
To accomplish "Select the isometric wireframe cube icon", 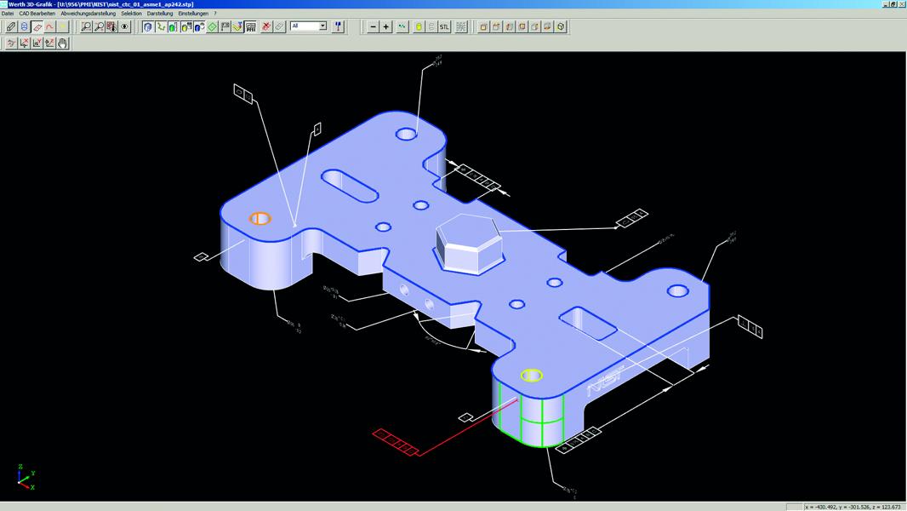I will [561, 26].
